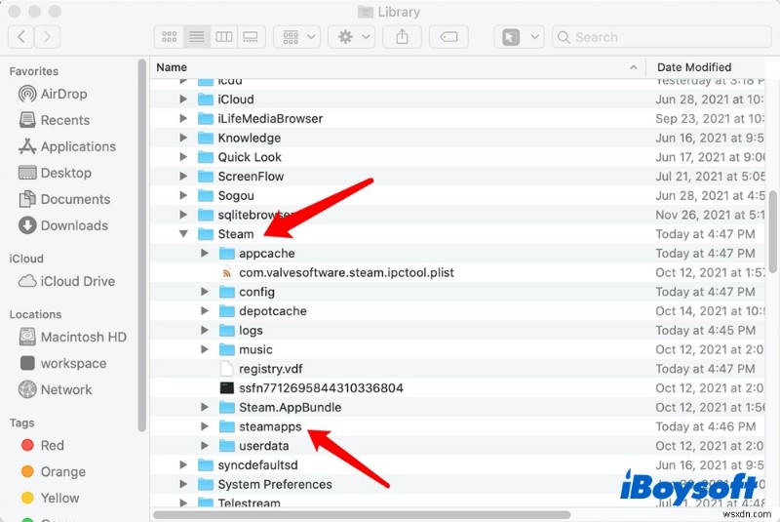Click the horizontal scrollbar at the bottom

(x=362, y=514)
